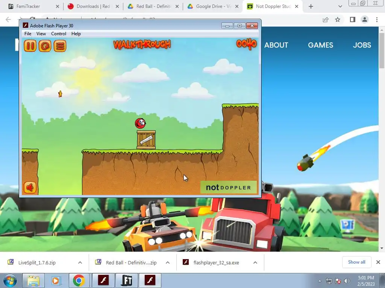Share this page icon in Chrome
The height and width of the screenshot is (288, 385).
point(326,19)
